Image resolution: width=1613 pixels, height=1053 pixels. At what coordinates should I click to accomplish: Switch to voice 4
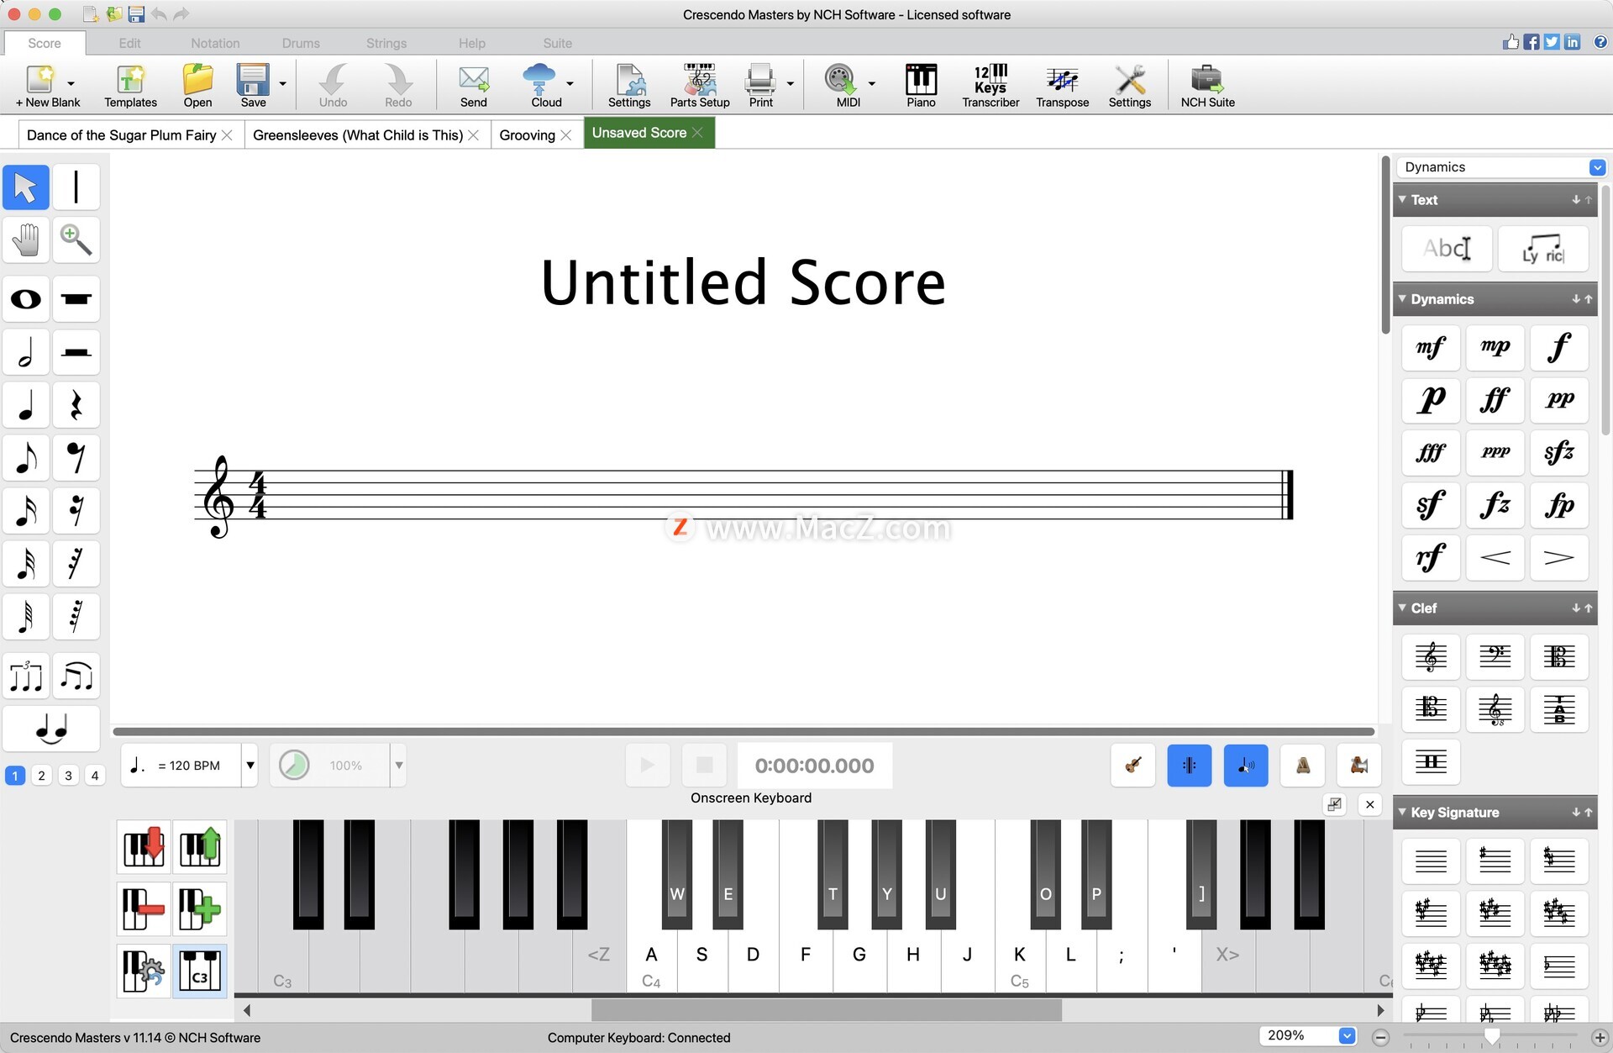click(95, 776)
